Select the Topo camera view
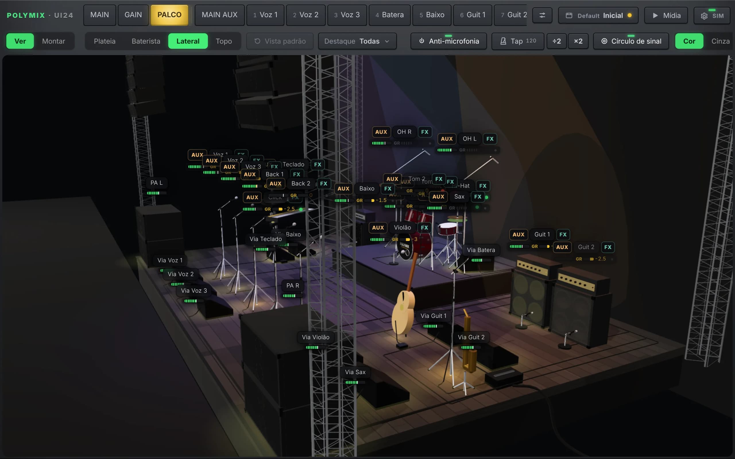This screenshot has height=459, width=735. (224, 41)
